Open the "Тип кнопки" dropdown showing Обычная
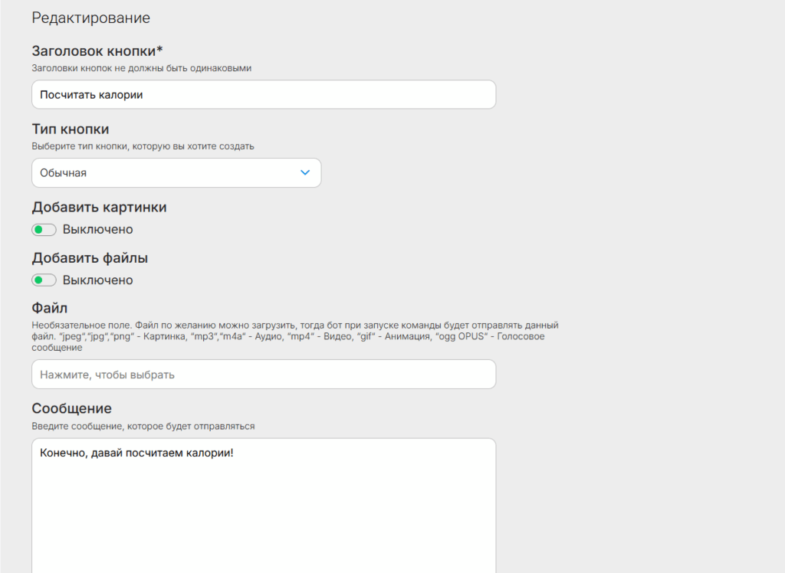Screen dimensions: 785x573 (x=176, y=173)
